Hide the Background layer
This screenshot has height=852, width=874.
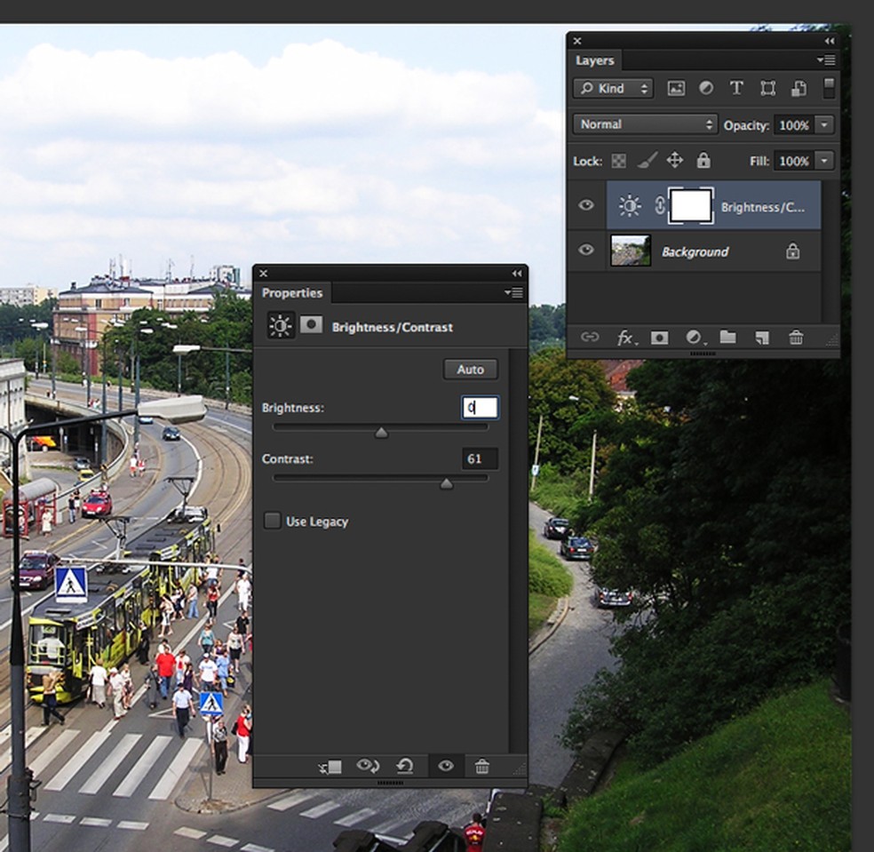pyautogui.click(x=586, y=251)
